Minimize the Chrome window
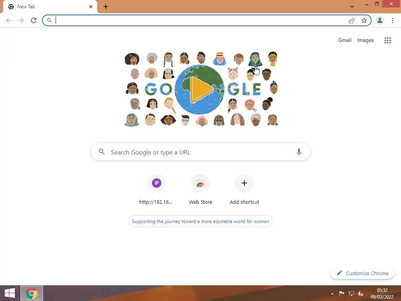The height and width of the screenshot is (301, 401). 367,4
